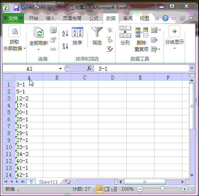The image size is (199, 196).
Task: Insert a new worksheet tab
Action: click(68, 182)
